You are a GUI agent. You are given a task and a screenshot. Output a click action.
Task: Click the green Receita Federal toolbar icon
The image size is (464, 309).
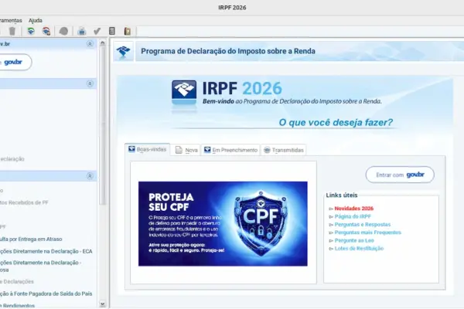pyautogui.click(x=31, y=31)
